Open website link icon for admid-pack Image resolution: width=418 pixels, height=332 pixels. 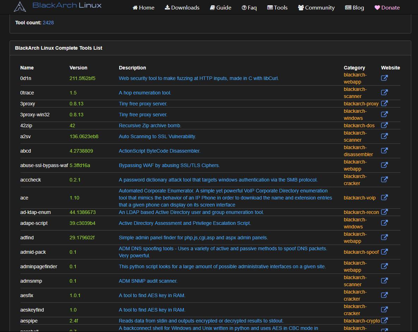pyautogui.click(x=384, y=251)
